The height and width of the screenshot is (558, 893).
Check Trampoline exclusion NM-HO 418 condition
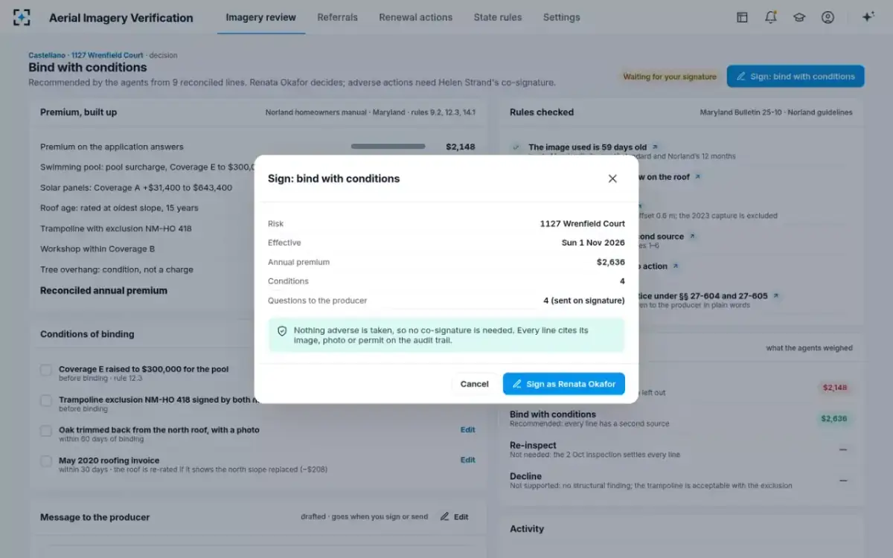pos(46,400)
